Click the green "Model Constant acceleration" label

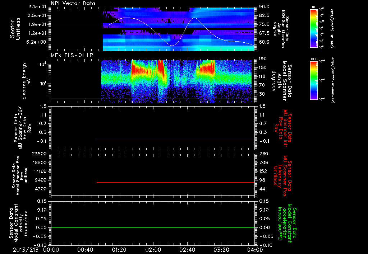pos(287,223)
